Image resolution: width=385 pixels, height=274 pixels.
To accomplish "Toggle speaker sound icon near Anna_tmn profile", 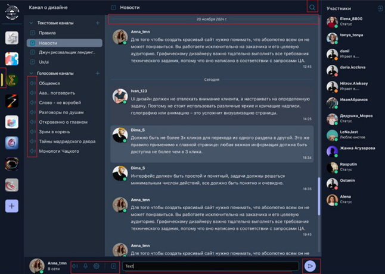I will [75, 266].
